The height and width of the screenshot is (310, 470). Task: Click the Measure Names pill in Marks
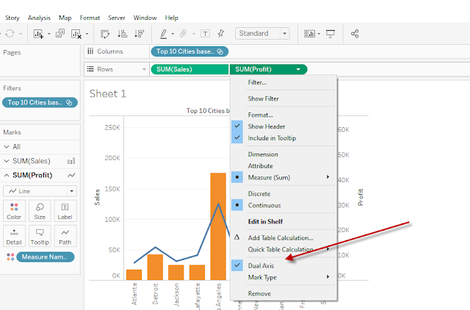tap(46, 257)
